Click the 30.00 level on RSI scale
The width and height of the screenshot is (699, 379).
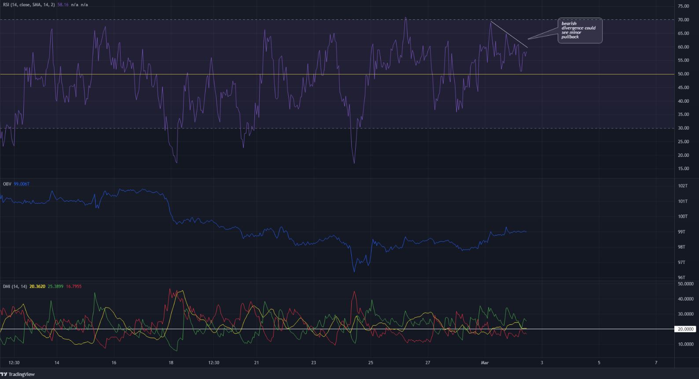pyautogui.click(x=683, y=128)
